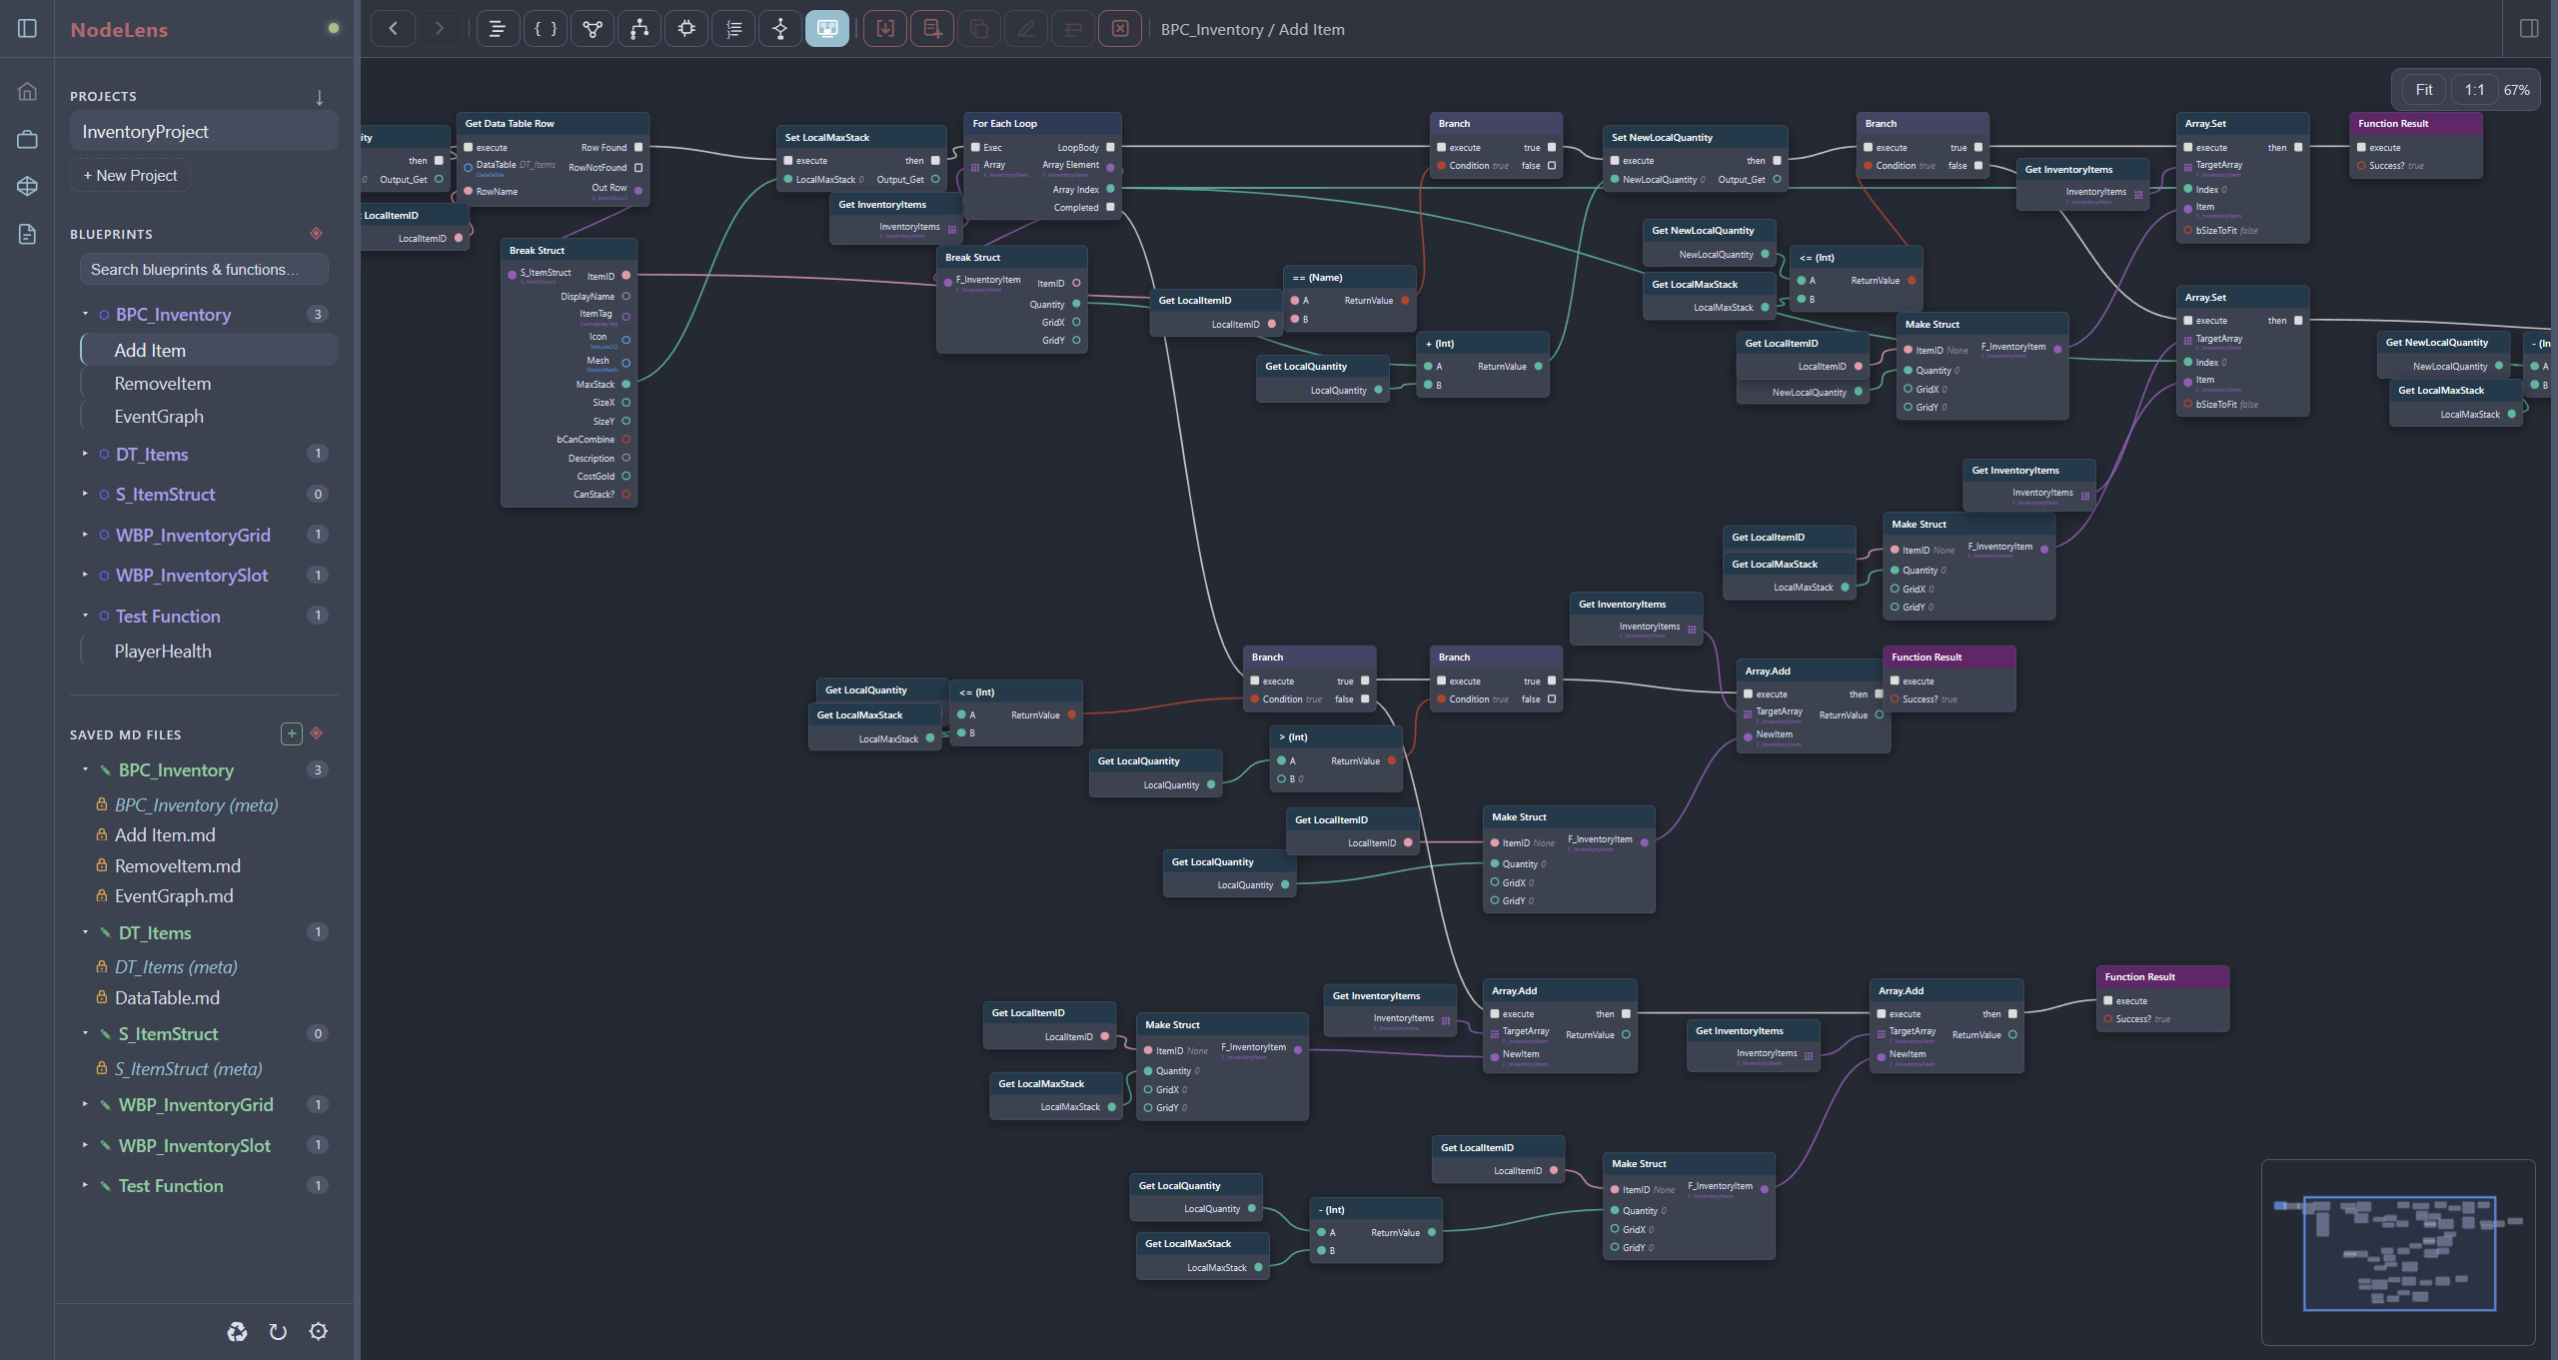2558x1360 pixels.
Task: Select the curly braces code view icon
Action: [546, 29]
